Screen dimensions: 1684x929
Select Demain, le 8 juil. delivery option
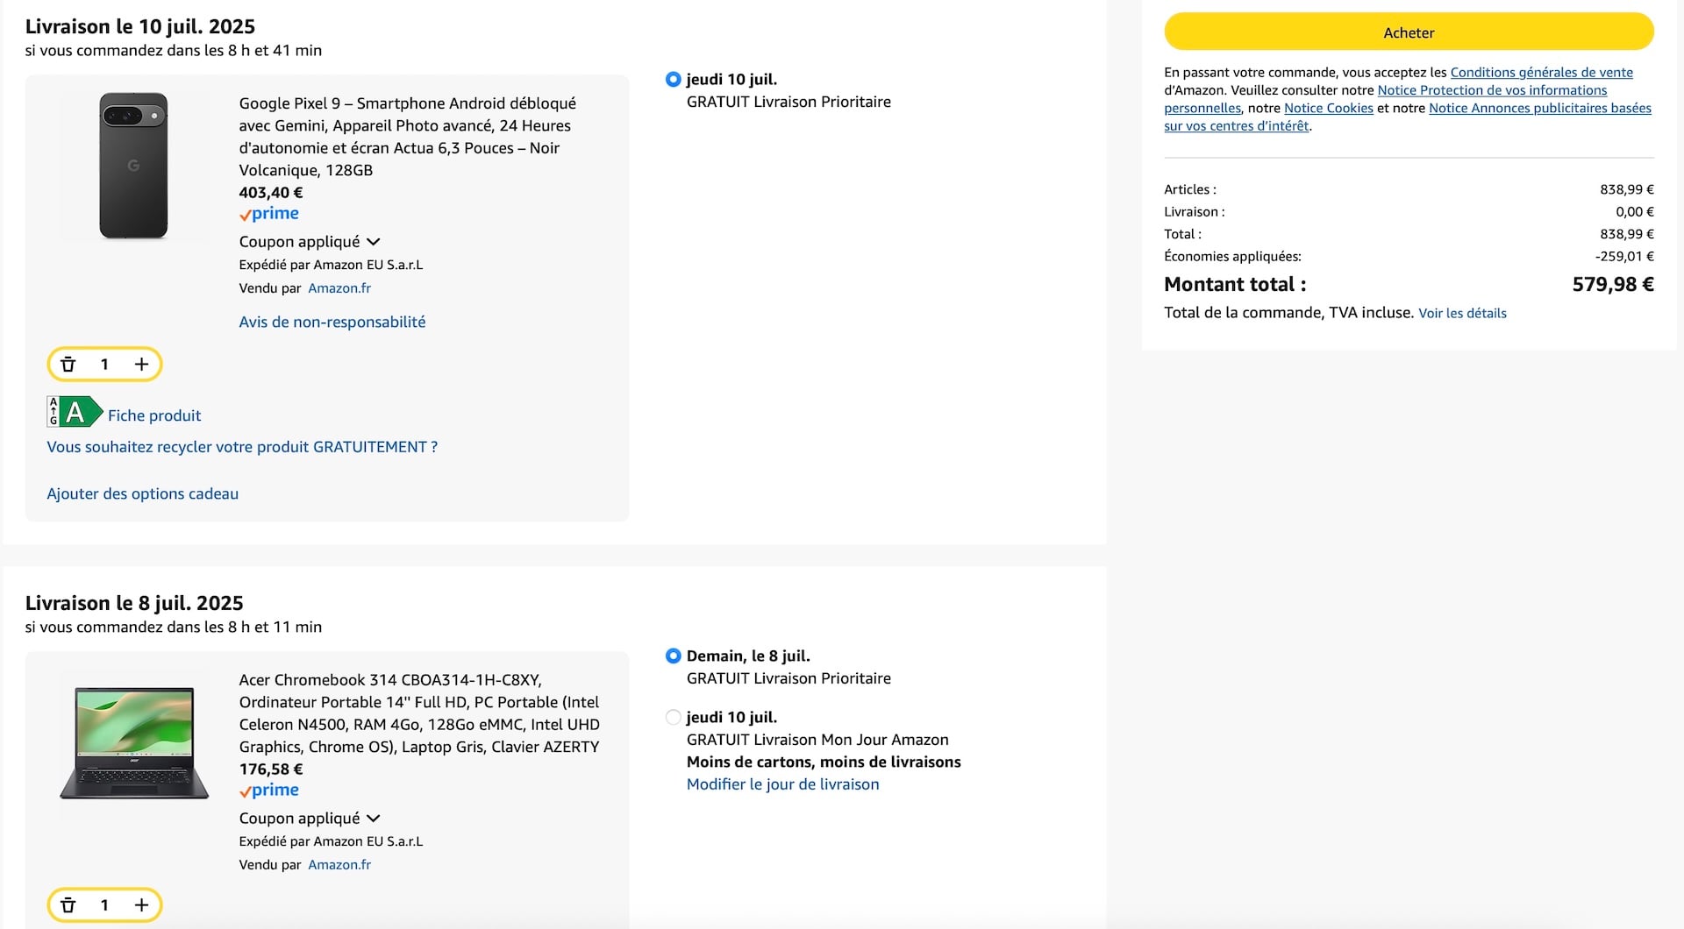pyautogui.click(x=674, y=656)
